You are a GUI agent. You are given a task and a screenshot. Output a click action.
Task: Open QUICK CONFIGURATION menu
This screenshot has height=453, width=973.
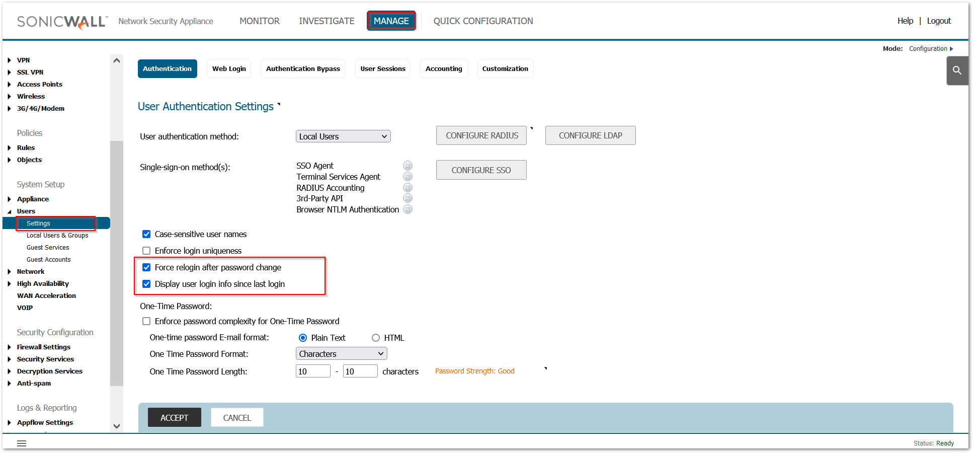click(x=483, y=21)
